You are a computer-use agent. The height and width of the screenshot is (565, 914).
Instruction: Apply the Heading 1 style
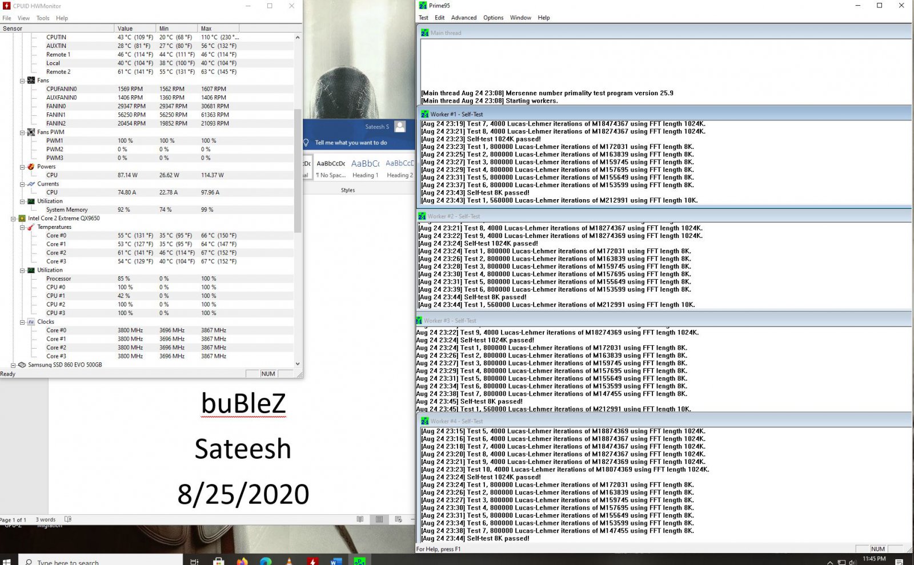pos(365,168)
